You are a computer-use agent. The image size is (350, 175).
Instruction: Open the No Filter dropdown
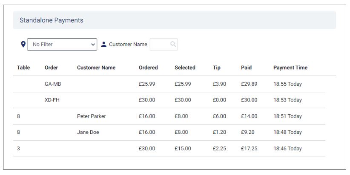pyautogui.click(x=62, y=44)
